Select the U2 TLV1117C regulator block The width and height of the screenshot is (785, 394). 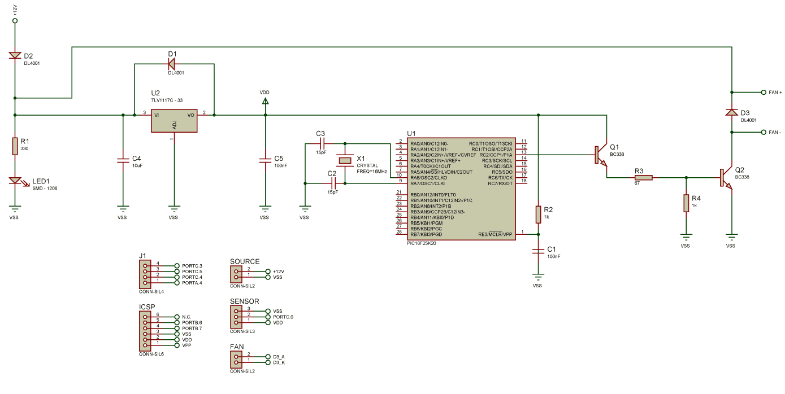click(x=174, y=121)
